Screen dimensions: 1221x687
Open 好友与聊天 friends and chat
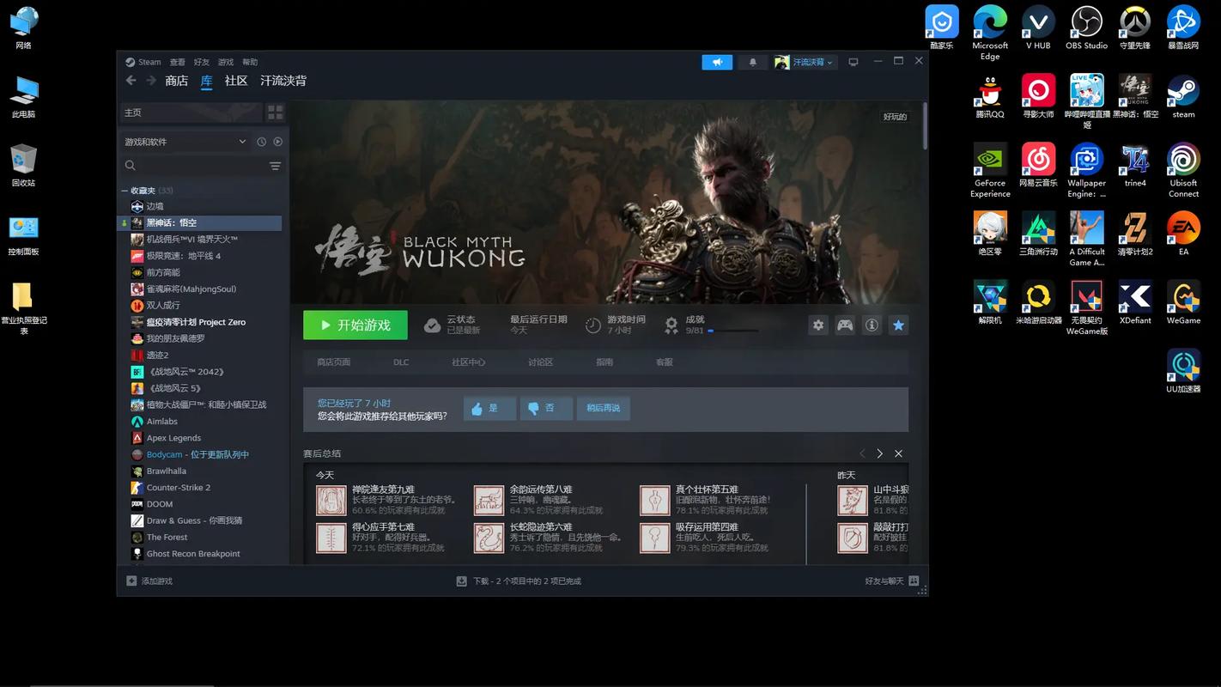point(892,581)
